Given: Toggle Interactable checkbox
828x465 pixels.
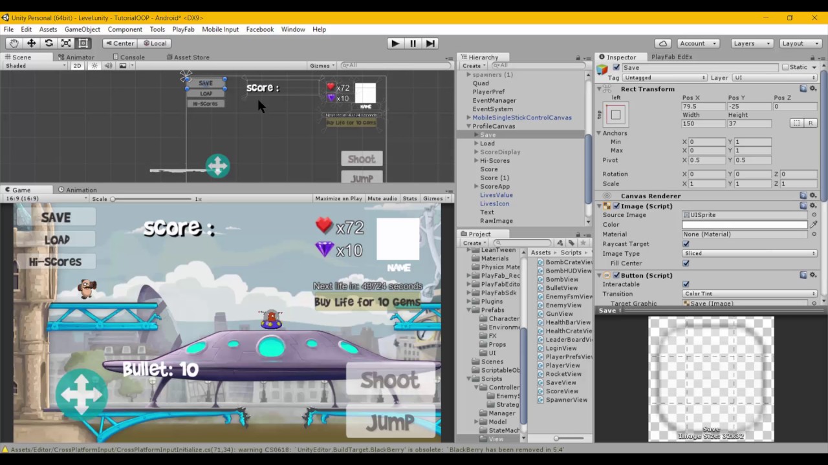Looking at the screenshot, I should click(686, 284).
